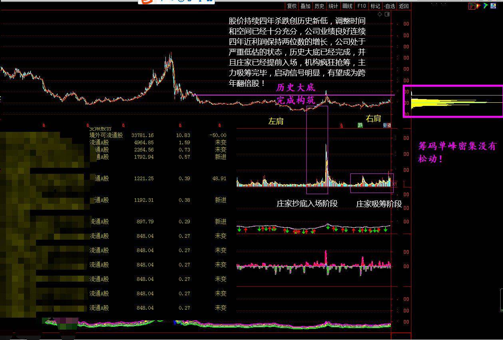Toggle -自选 to remove from watchlist
The width and height of the screenshot is (503, 340).
click(x=390, y=6)
